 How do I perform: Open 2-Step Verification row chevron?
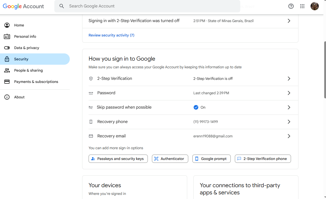(289, 79)
